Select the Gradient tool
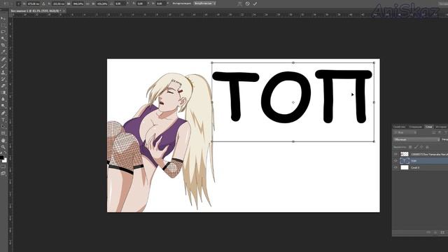Image resolution: width=448 pixels, height=252 pixels. [3, 92]
